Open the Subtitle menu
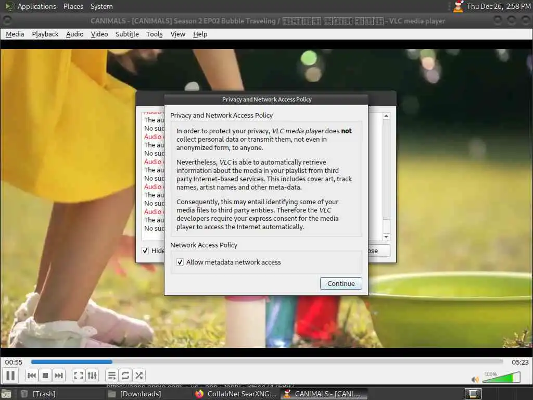The image size is (533, 400). [127, 34]
